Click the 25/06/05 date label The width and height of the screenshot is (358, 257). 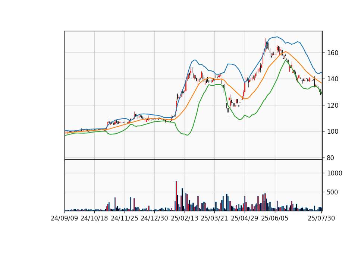275,218
